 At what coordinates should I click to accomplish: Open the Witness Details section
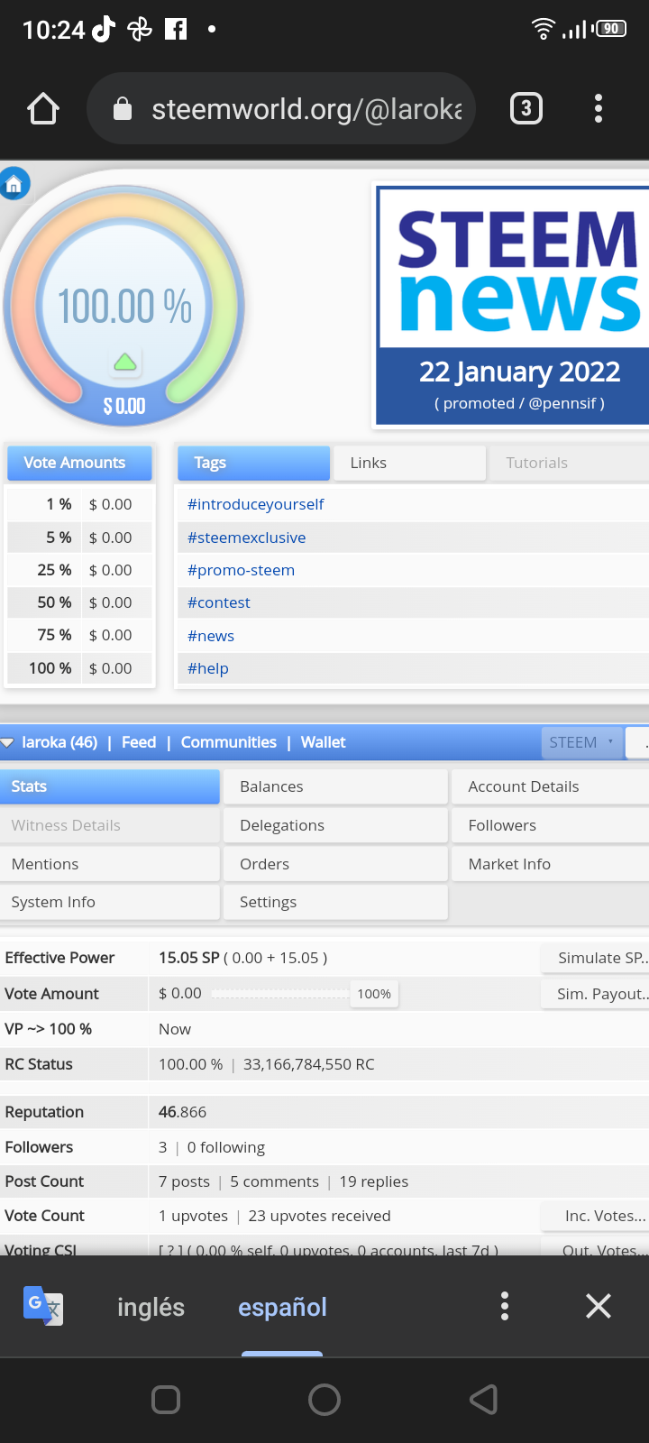[109, 825]
